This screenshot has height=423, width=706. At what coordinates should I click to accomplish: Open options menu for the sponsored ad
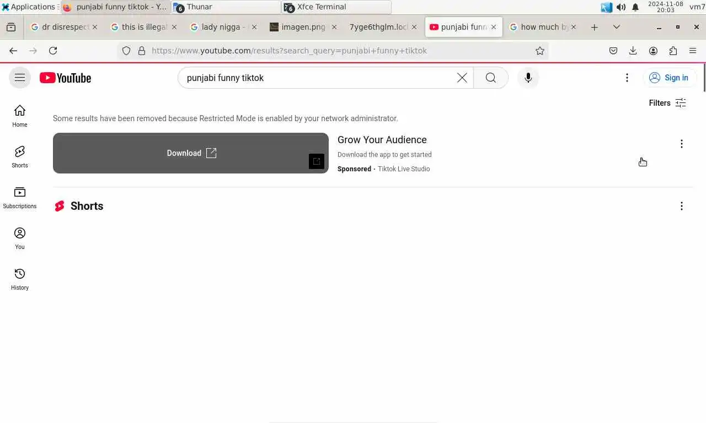tap(681, 144)
